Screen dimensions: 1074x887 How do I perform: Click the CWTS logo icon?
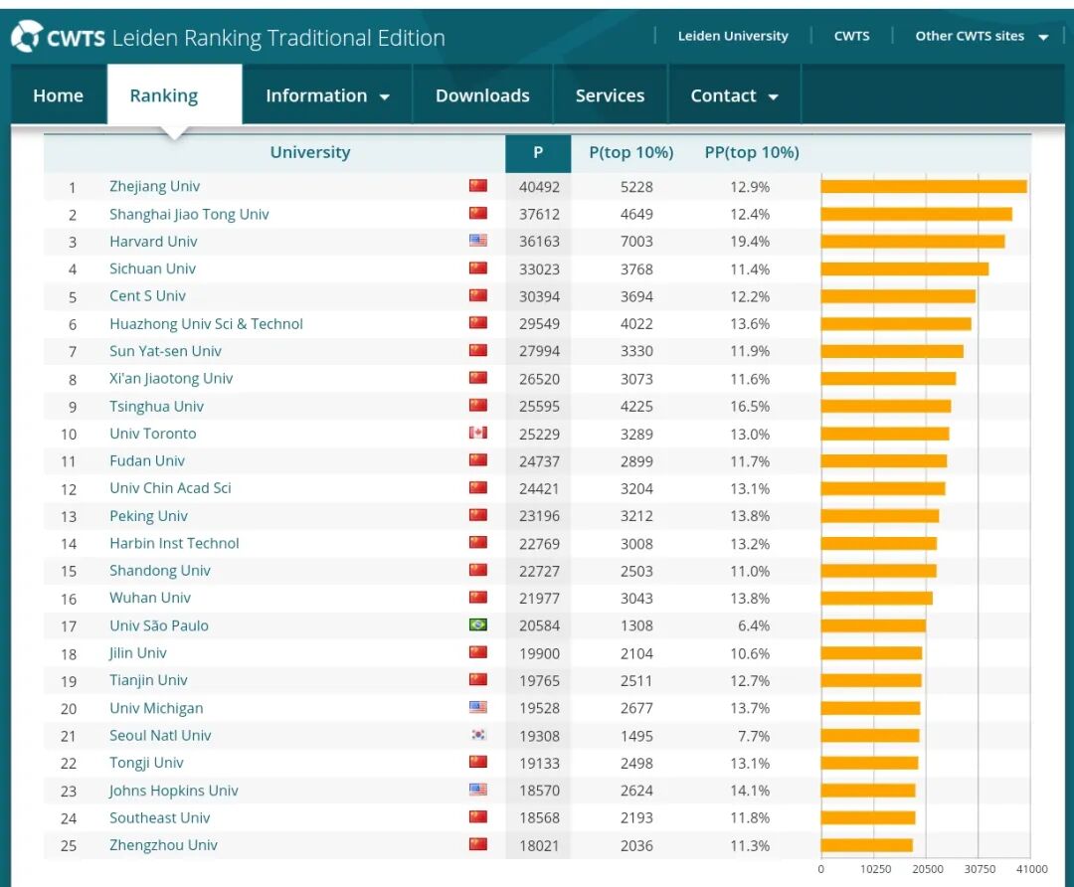27,37
